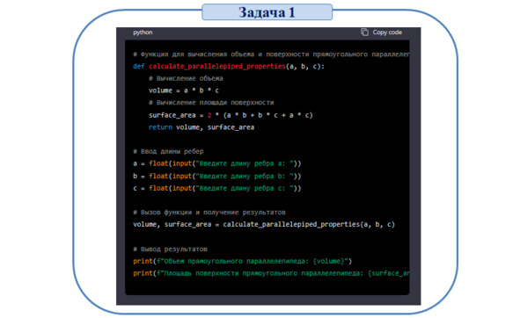Click the first comment line describing the function
520x318 pixels.
271,54
